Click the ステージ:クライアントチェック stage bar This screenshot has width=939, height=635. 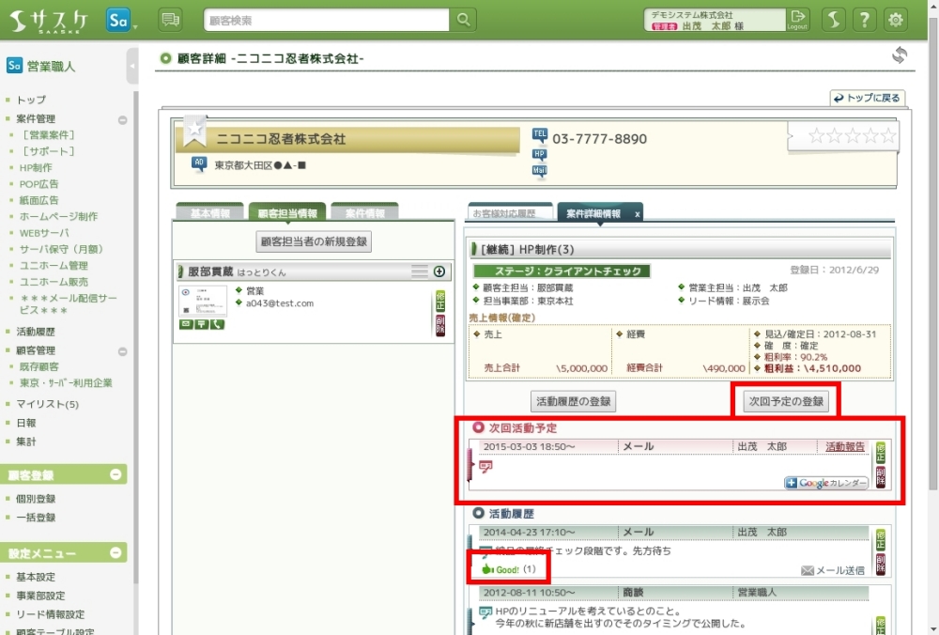[562, 271]
